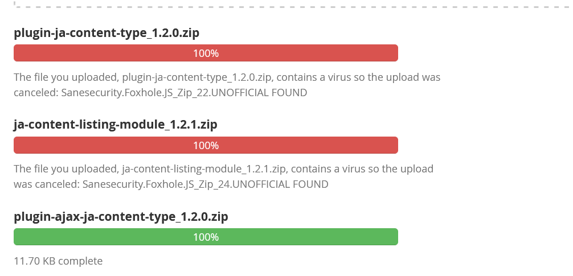Click the filename inside the JS_Zip_24 virus message
573x276 pixels.
[204, 169]
